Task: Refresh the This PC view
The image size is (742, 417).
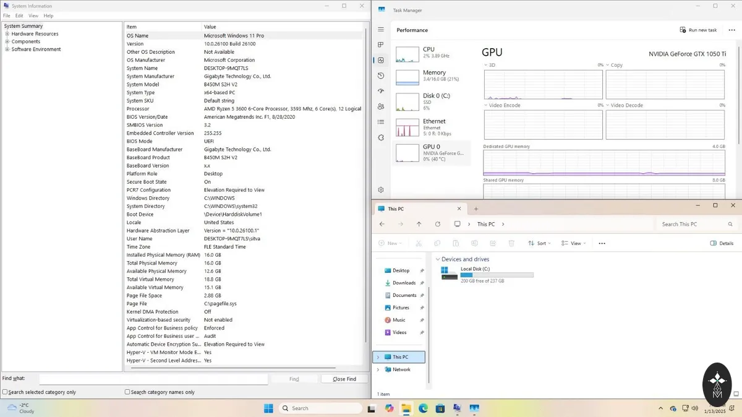Action: (x=438, y=224)
